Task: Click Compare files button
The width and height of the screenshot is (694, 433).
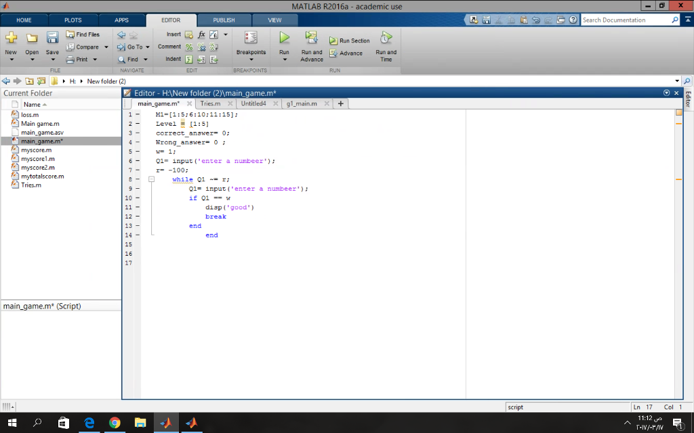Action: pyautogui.click(x=83, y=47)
